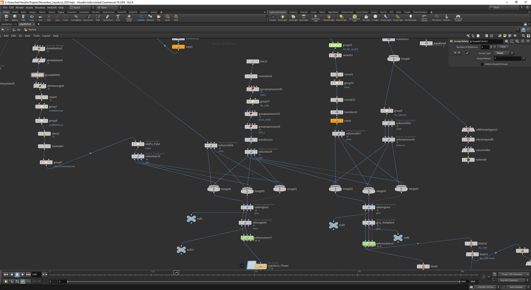
Task: Add a Point Light
Action: [x=282, y=18]
